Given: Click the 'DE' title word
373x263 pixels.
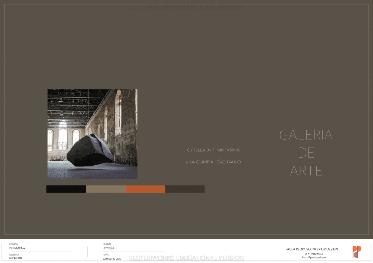Looking at the screenshot, I should (306, 153).
